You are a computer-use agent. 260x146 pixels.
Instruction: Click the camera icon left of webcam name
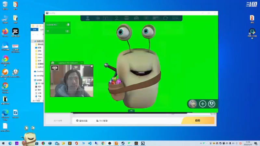pos(53,63)
